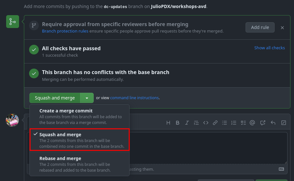Insert a bulleted list in the comment
The image size is (294, 181).
[225, 123]
